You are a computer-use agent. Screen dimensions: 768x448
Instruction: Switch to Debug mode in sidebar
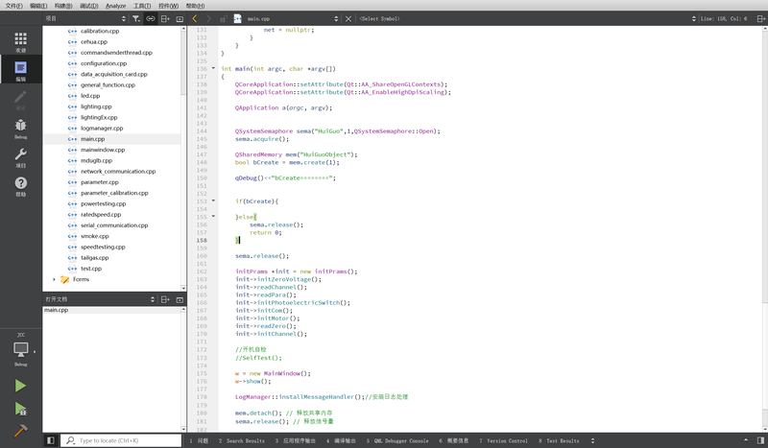[20, 128]
